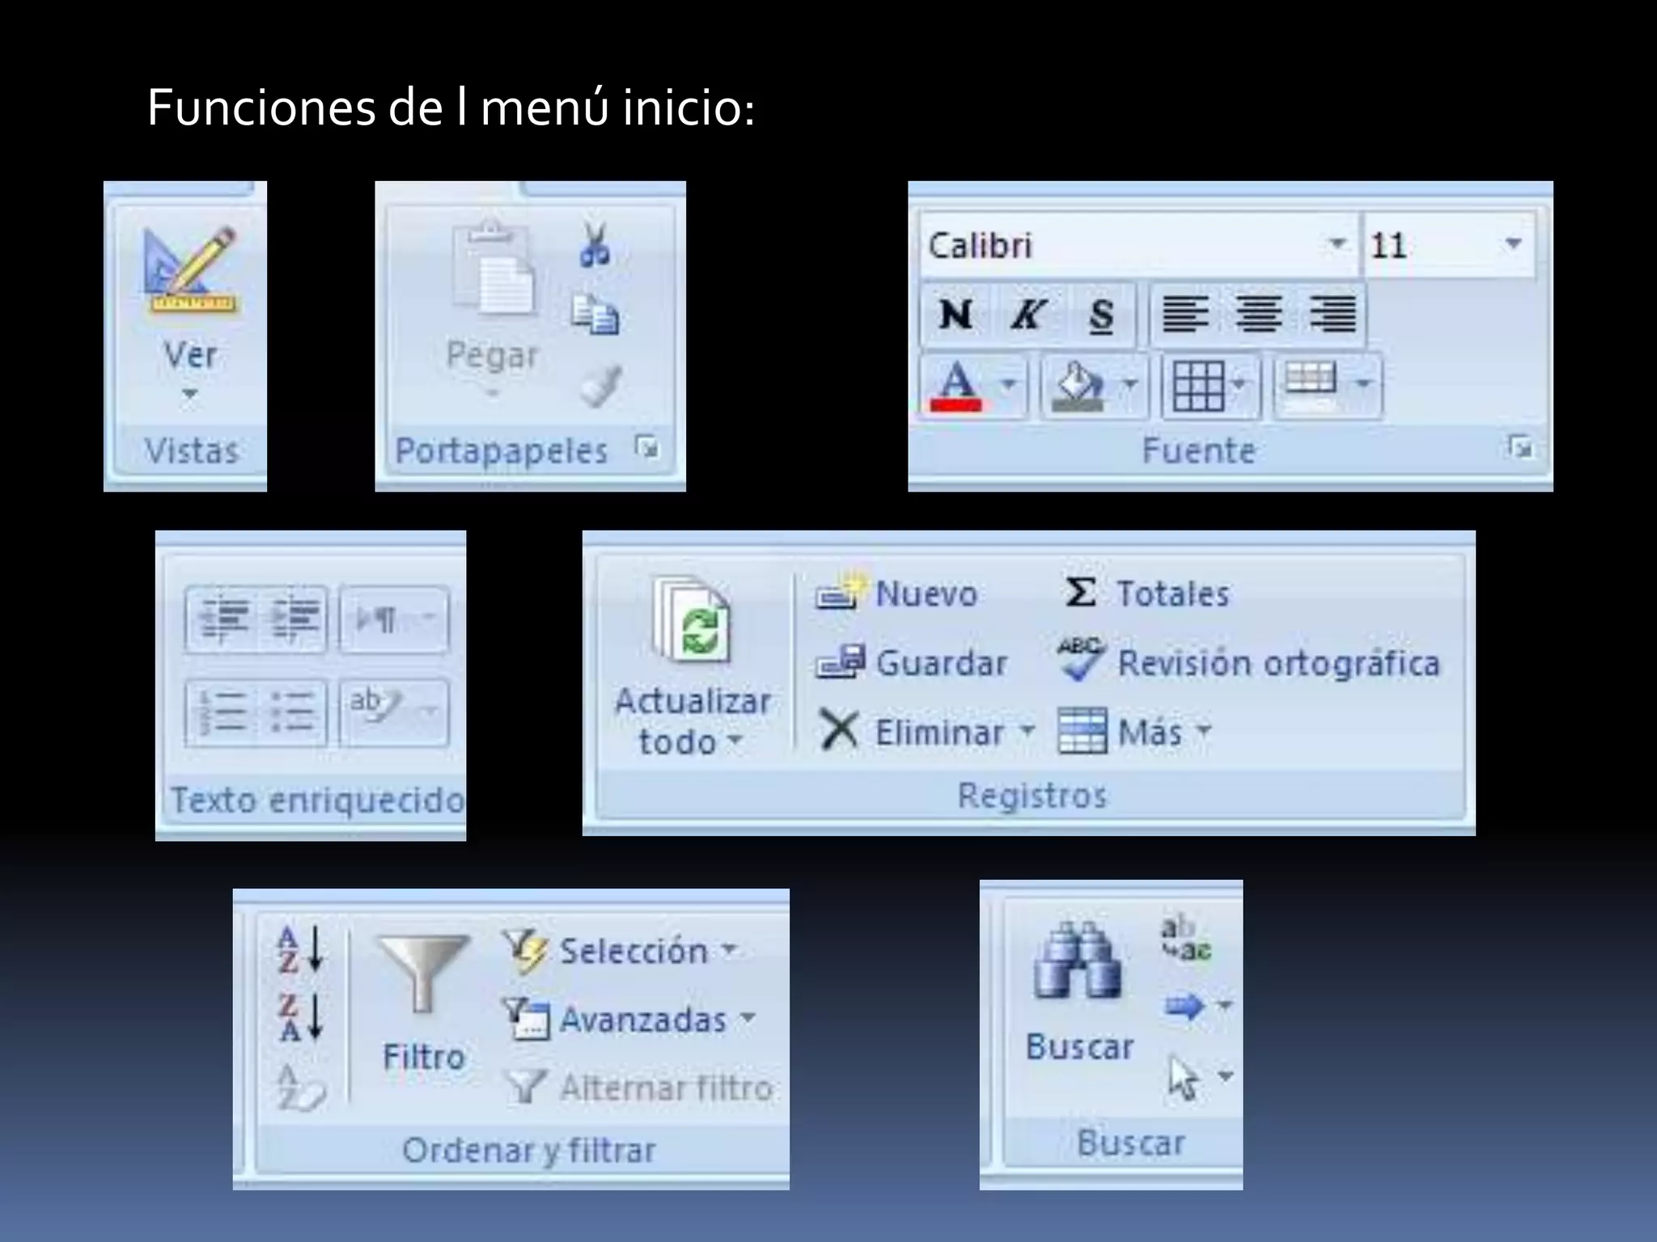Image resolution: width=1657 pixels, height=1242 pixels.
Task: Click the Nuevo record icon
Action: (x=840, y=591)
